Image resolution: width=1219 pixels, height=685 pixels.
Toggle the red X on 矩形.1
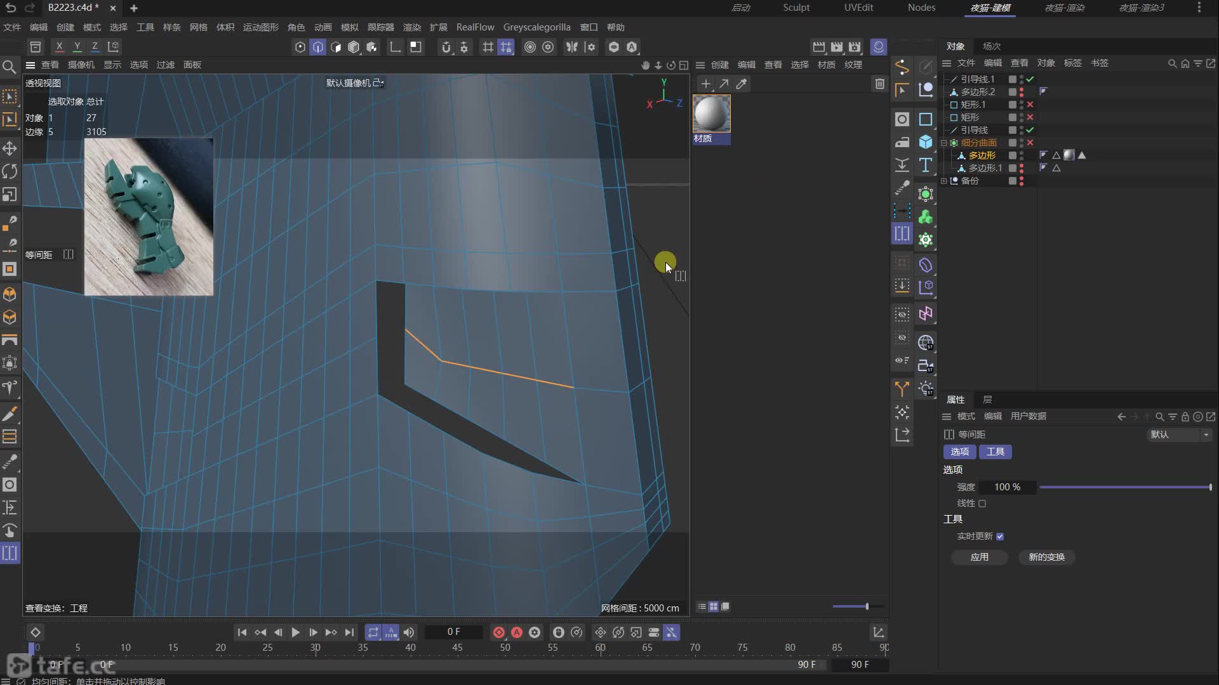click(1030, 105)
